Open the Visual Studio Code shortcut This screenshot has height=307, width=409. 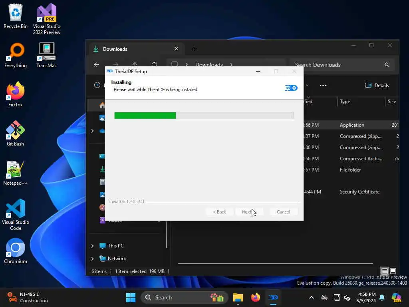[x=16, y=215]
